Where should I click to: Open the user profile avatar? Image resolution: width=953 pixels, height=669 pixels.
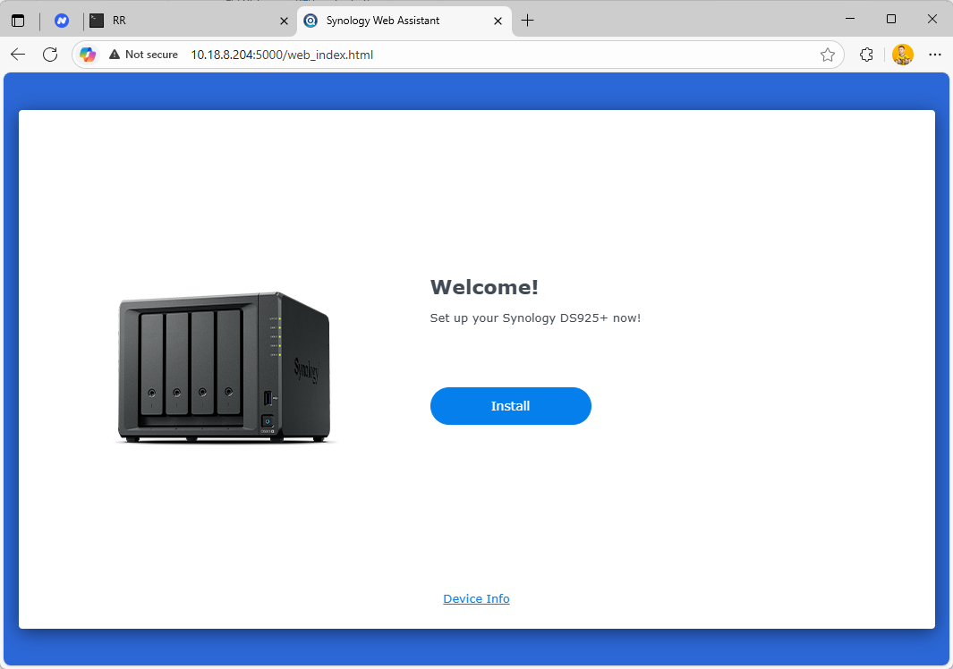coord(903,55)
